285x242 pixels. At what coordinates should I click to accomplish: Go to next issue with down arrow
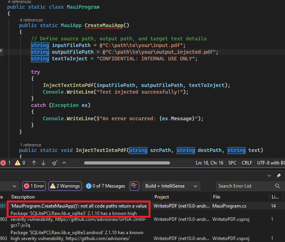coord(43,163)
